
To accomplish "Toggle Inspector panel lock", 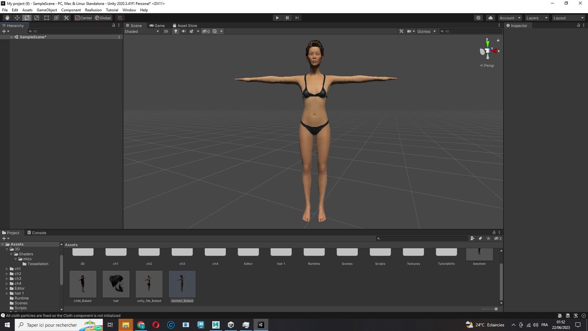I will [x=578, y=25].
